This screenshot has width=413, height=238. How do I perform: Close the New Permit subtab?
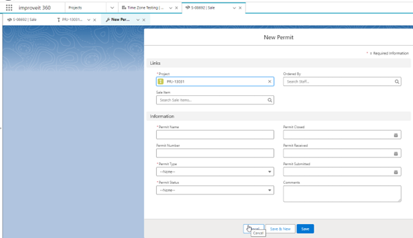click(144, 20)
